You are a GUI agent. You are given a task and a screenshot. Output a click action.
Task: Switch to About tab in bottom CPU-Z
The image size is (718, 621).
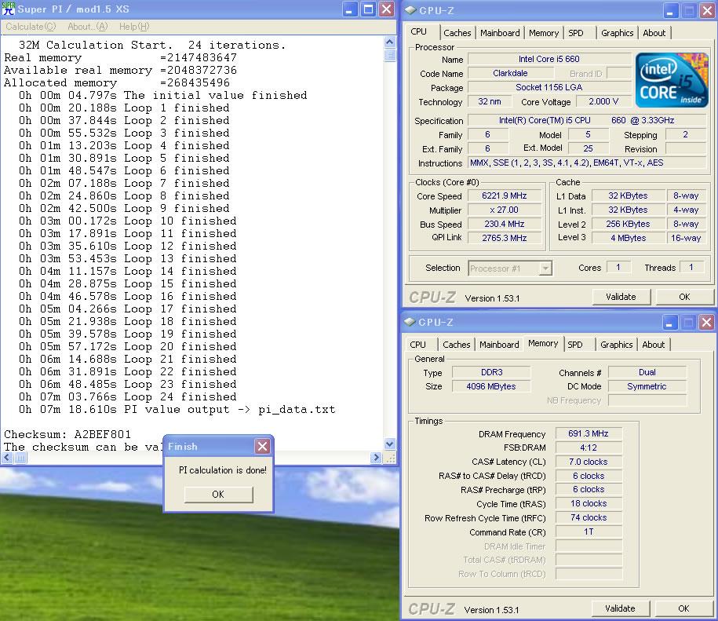click(653, 345)
